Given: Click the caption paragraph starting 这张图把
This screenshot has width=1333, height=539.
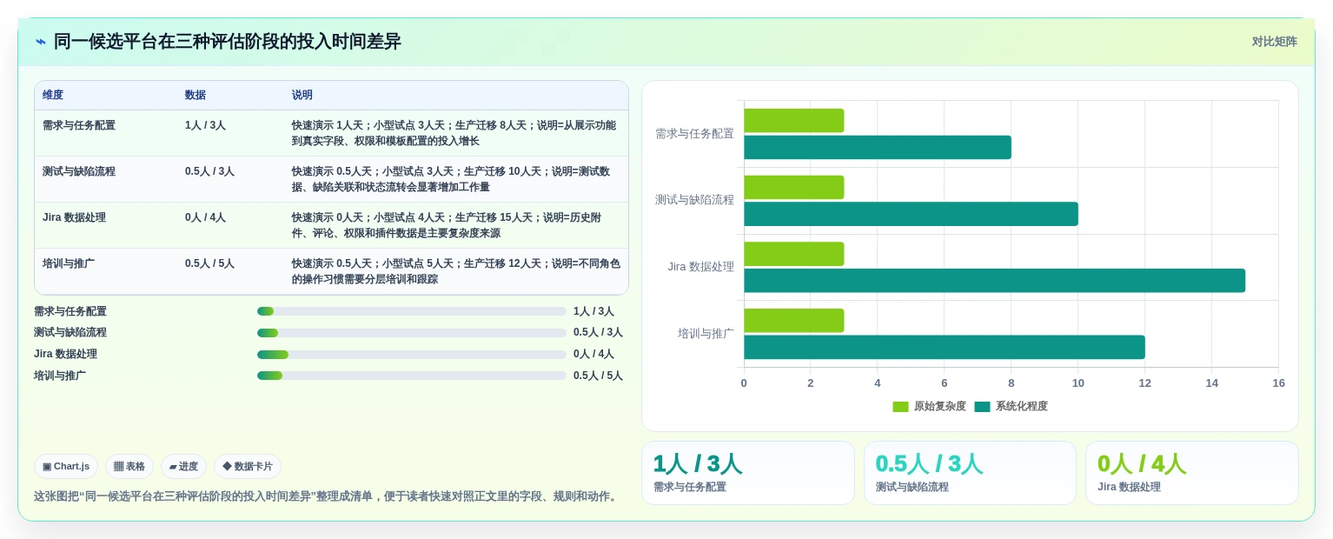Looking at the screenshot, I should coord(327,496).
